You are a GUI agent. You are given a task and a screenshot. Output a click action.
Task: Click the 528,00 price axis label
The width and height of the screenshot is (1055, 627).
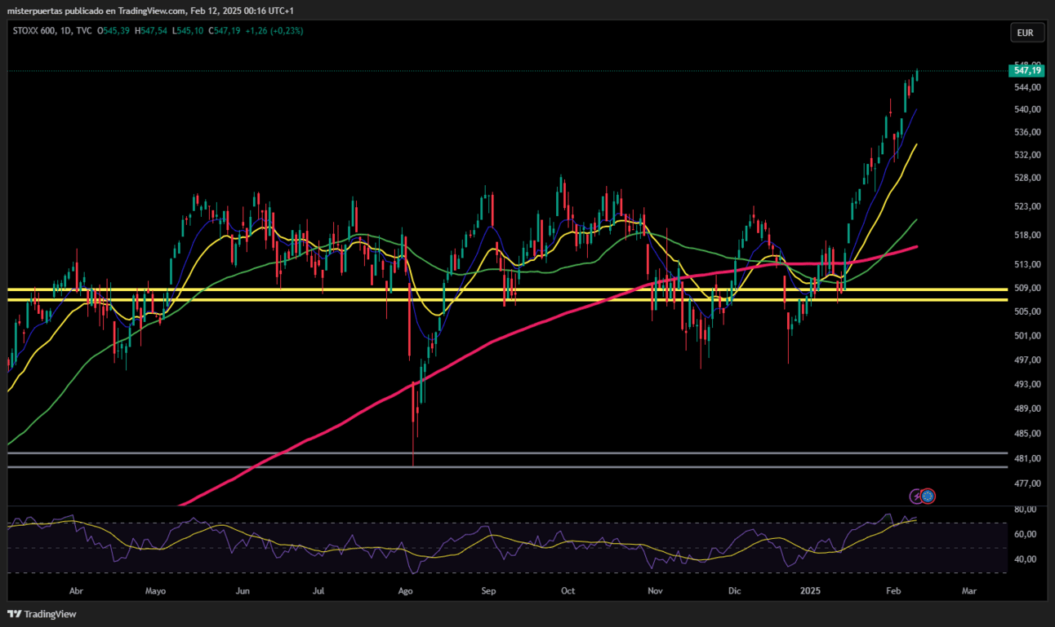pos(1027,178)
